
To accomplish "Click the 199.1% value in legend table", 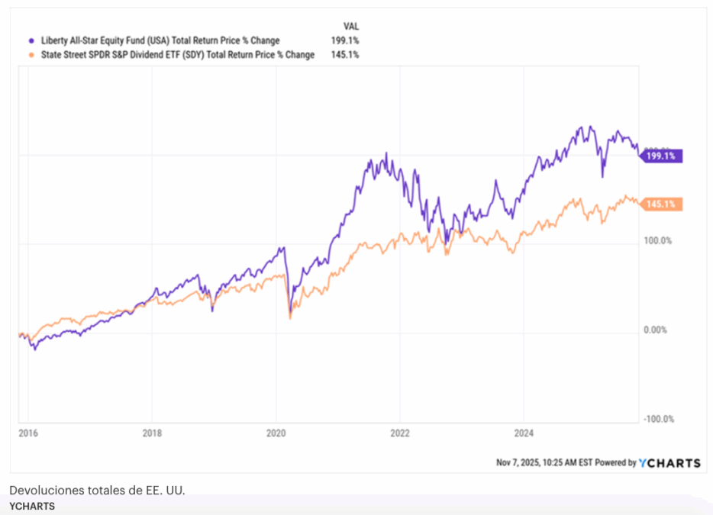I will point(346,40).
